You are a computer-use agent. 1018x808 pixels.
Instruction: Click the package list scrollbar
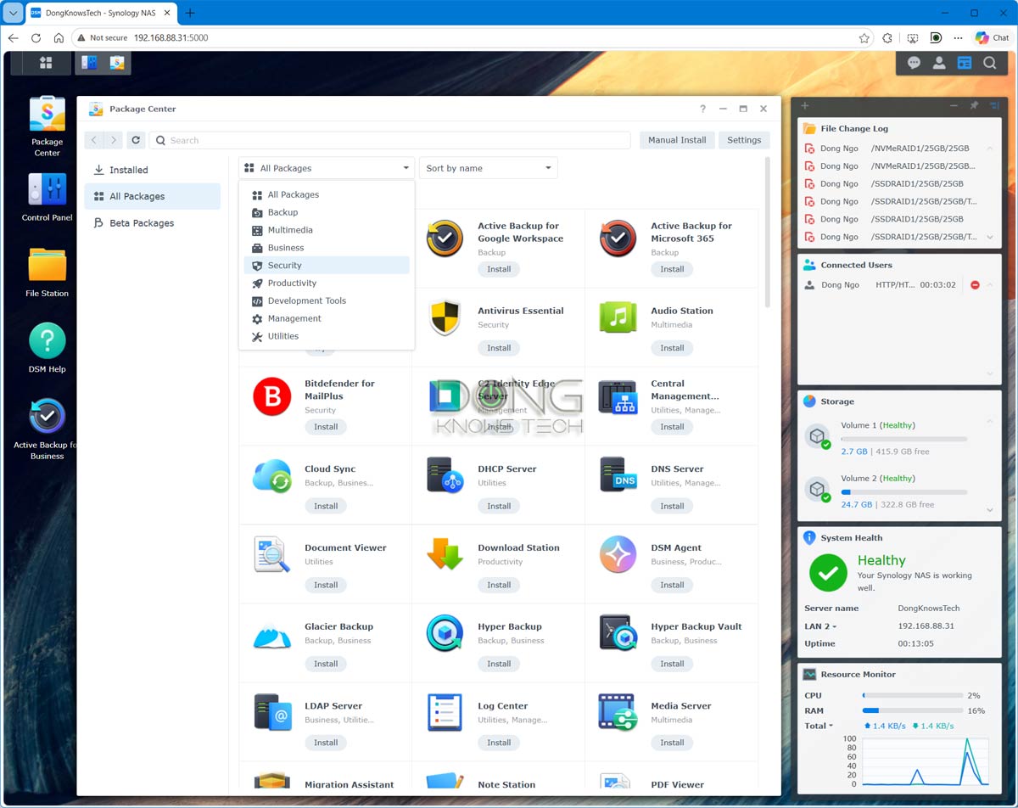pyautogui.click(x=768, y=233)
